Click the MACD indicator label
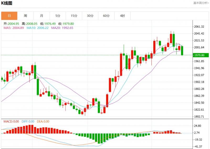210x149 pixels. click(x=11, y=121)
